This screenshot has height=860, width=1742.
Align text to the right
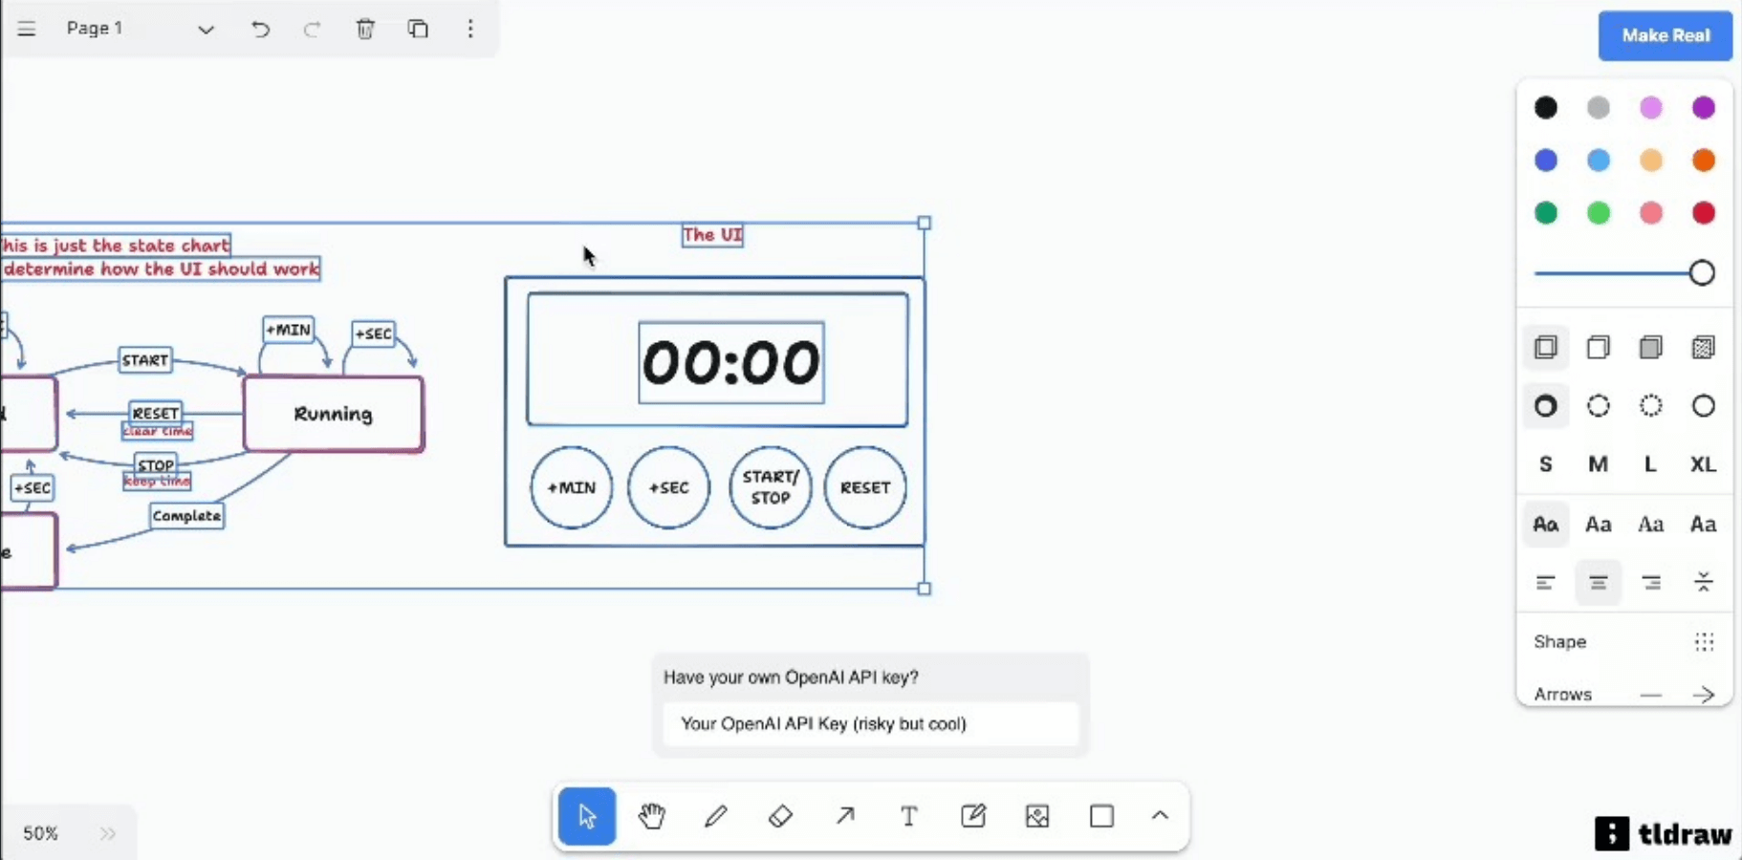tap(1651, 583)
